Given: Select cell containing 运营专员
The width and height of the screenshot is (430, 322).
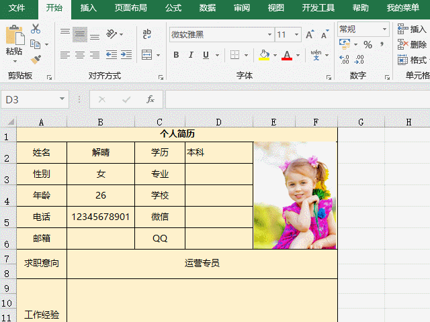Looking at the screenshot, I should coord(202,264).
